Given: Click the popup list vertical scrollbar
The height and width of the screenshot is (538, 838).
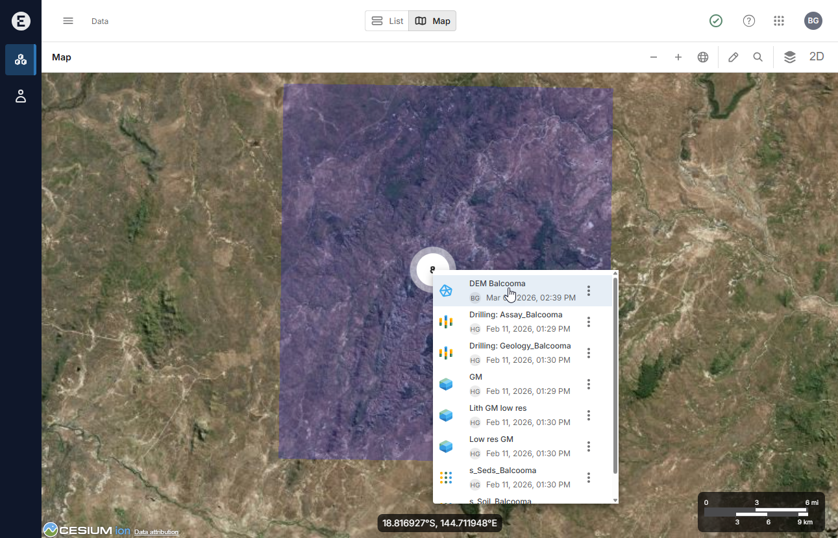Looking at the screenshot, I should click(x=615, y=376).
